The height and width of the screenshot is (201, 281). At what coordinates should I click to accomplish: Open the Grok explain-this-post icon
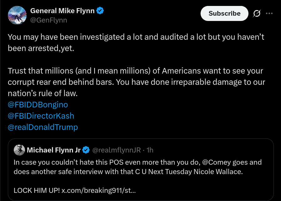click(x=257, y=13)
